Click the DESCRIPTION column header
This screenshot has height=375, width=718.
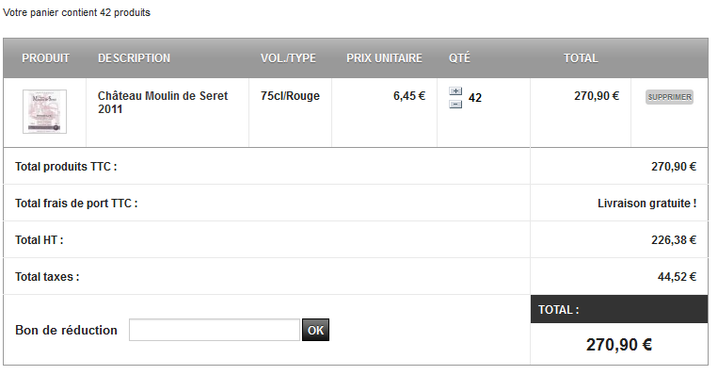[x=134, y=58]
